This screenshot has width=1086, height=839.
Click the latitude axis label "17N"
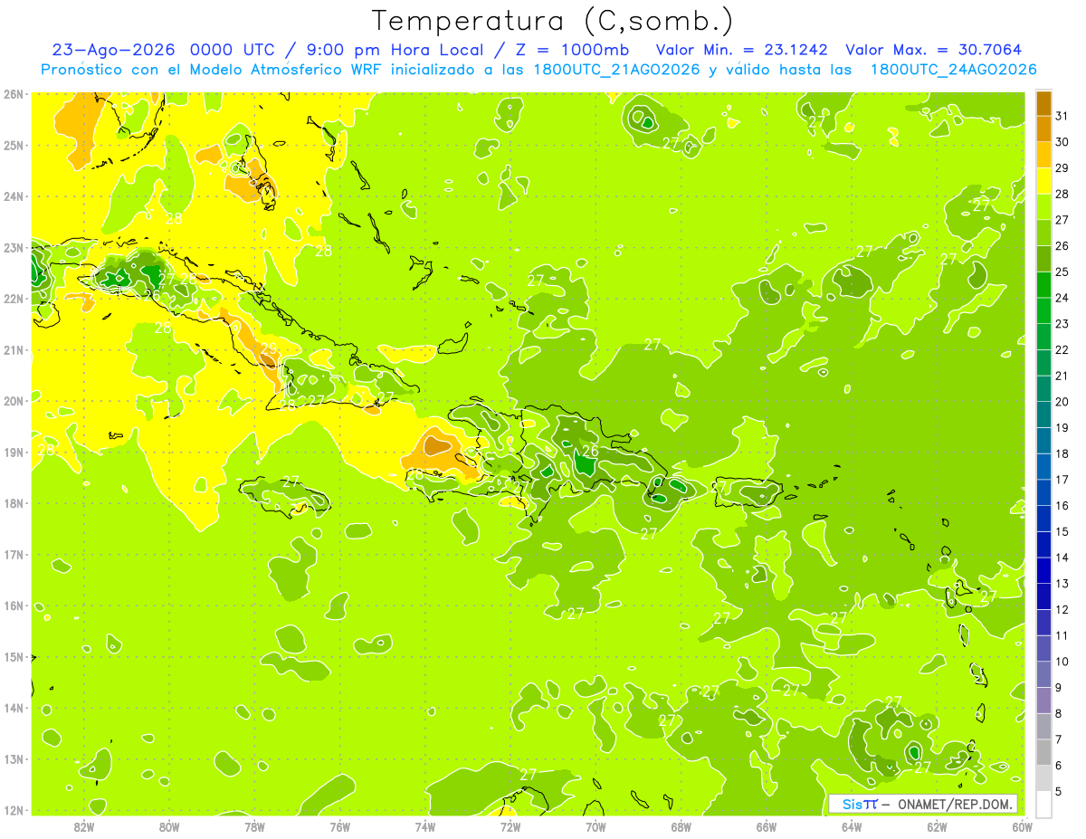[14, 555]
